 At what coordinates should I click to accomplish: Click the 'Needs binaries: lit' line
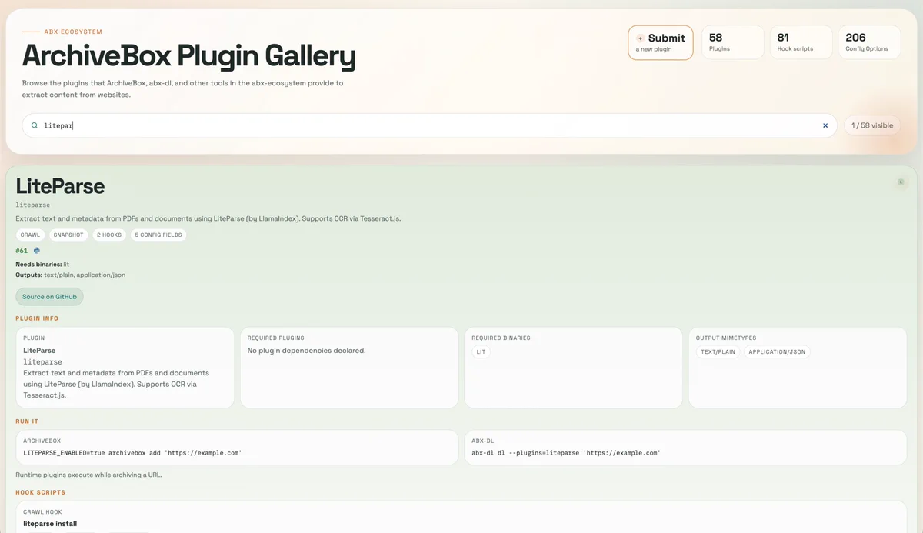pos(42,265)
